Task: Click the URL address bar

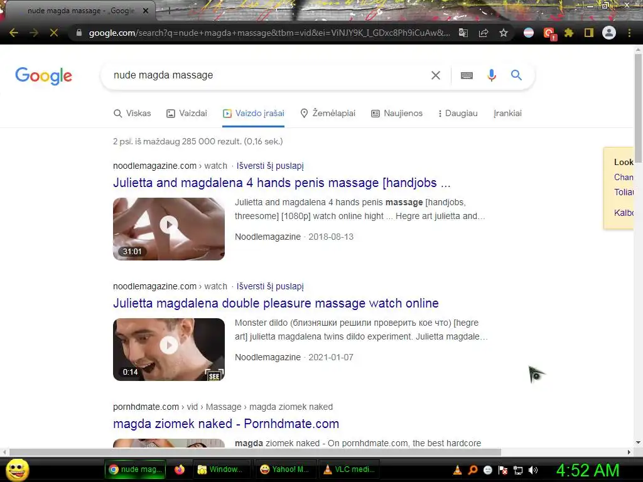Action: [269, 33]
